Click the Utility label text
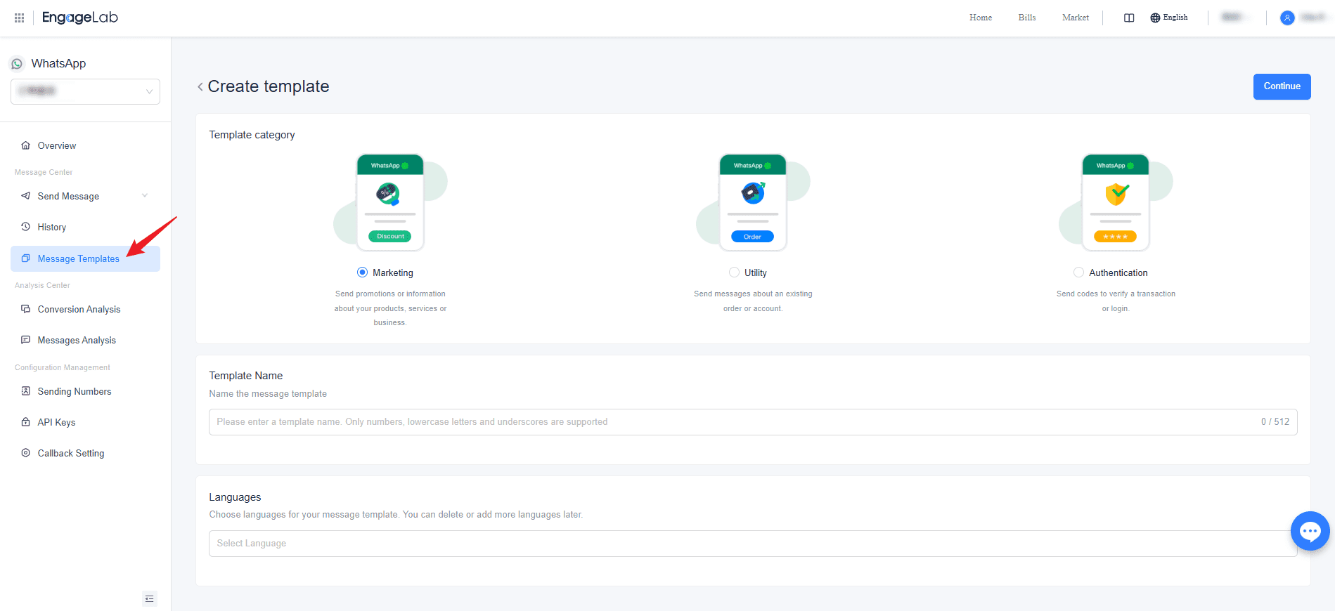Image resolution: width=1335 pixels, height=611 pixels. pos(756,272)
